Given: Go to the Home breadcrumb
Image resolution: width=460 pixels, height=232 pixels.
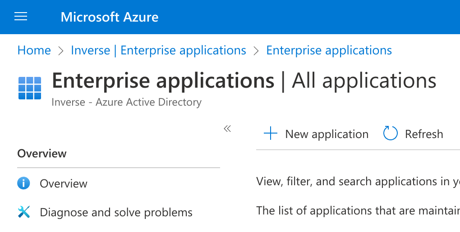Looking at the screenshot, I should [x=34, y=50].
